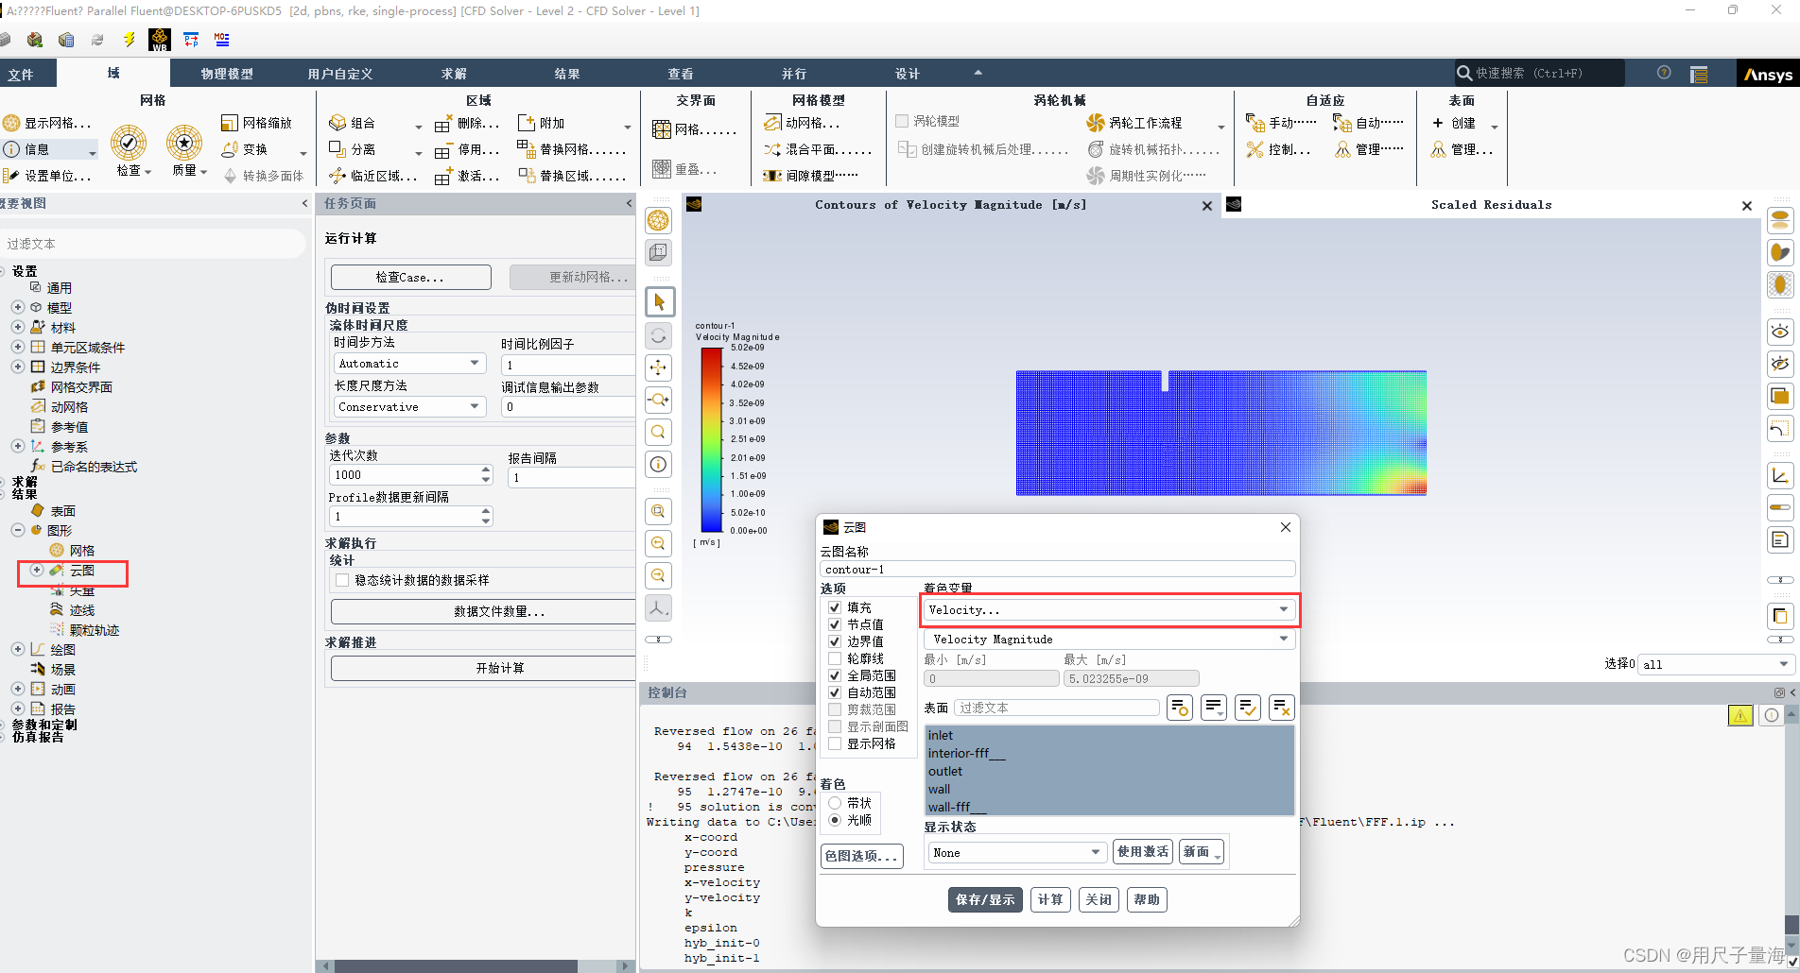
Task: Enable data sampling for steady statistics checkbox
Action: [x=342, y=580]
